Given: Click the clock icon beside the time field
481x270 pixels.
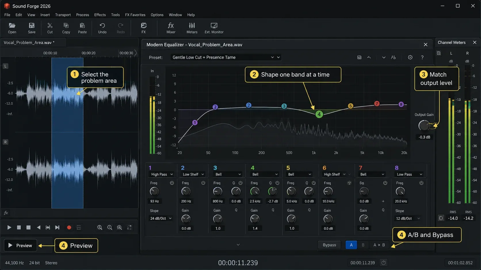Looking at the screenshot, I should click(383, 263).
